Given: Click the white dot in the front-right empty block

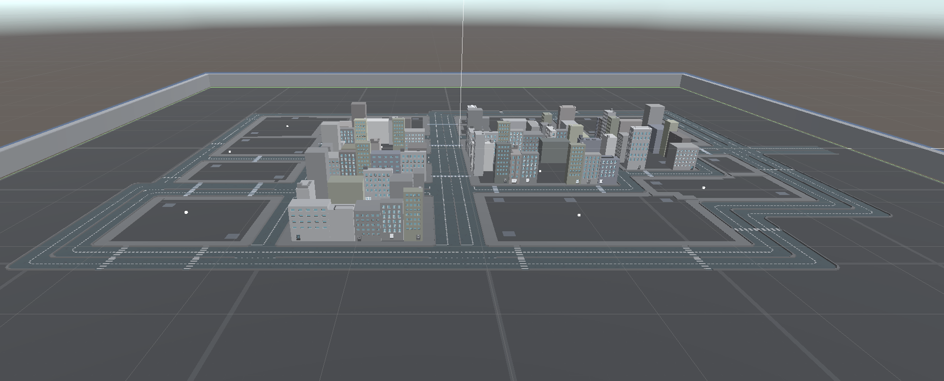Looking at the screenshot, I should click(579, 215).
